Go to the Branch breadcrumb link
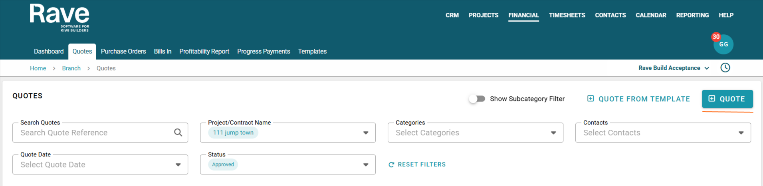Image resolution: width=763 pixels, height=186 pixels. tap(71, 68)
